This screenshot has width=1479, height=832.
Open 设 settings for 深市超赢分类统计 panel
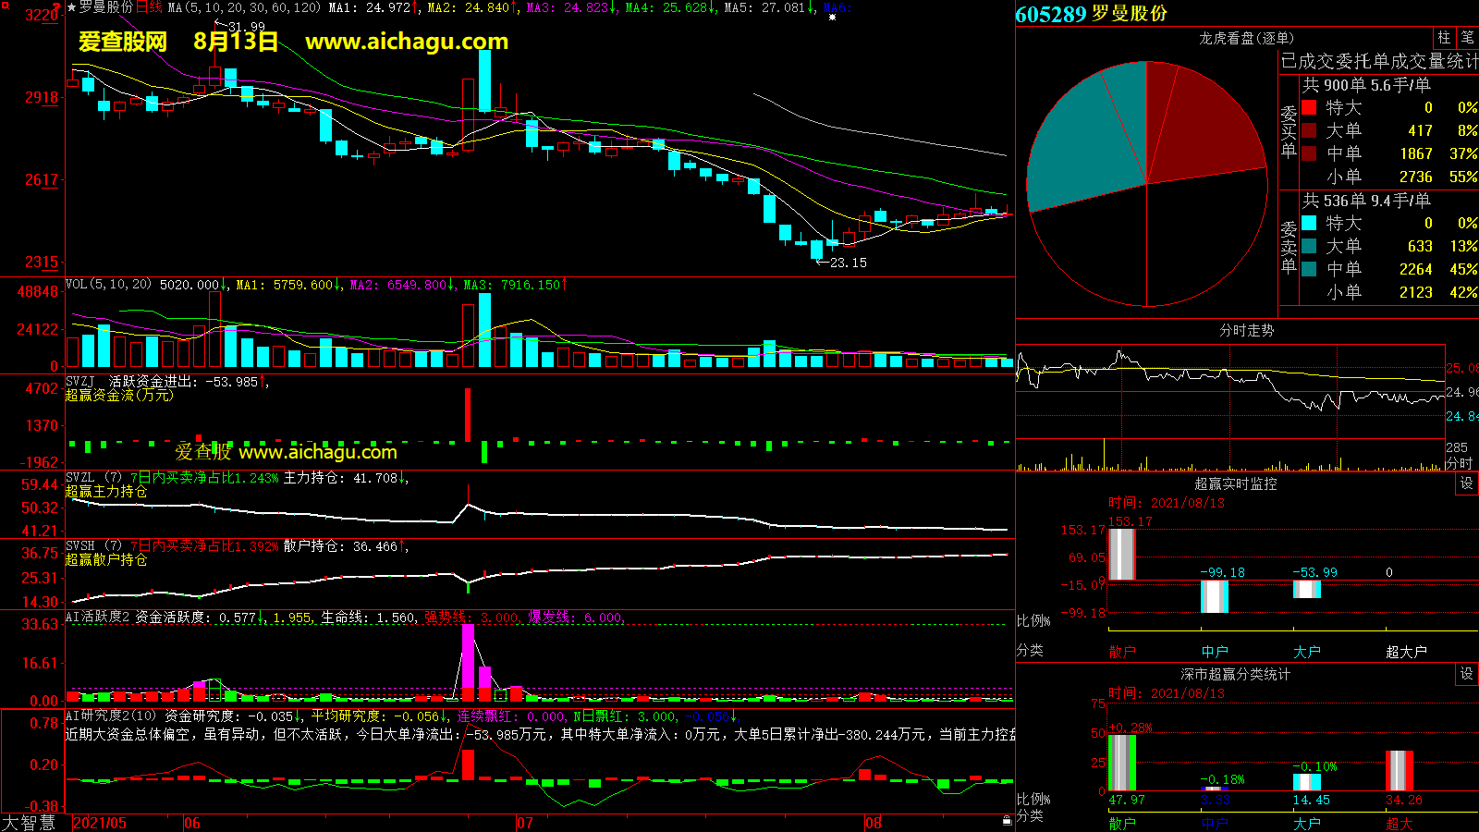click(1467, 674)
